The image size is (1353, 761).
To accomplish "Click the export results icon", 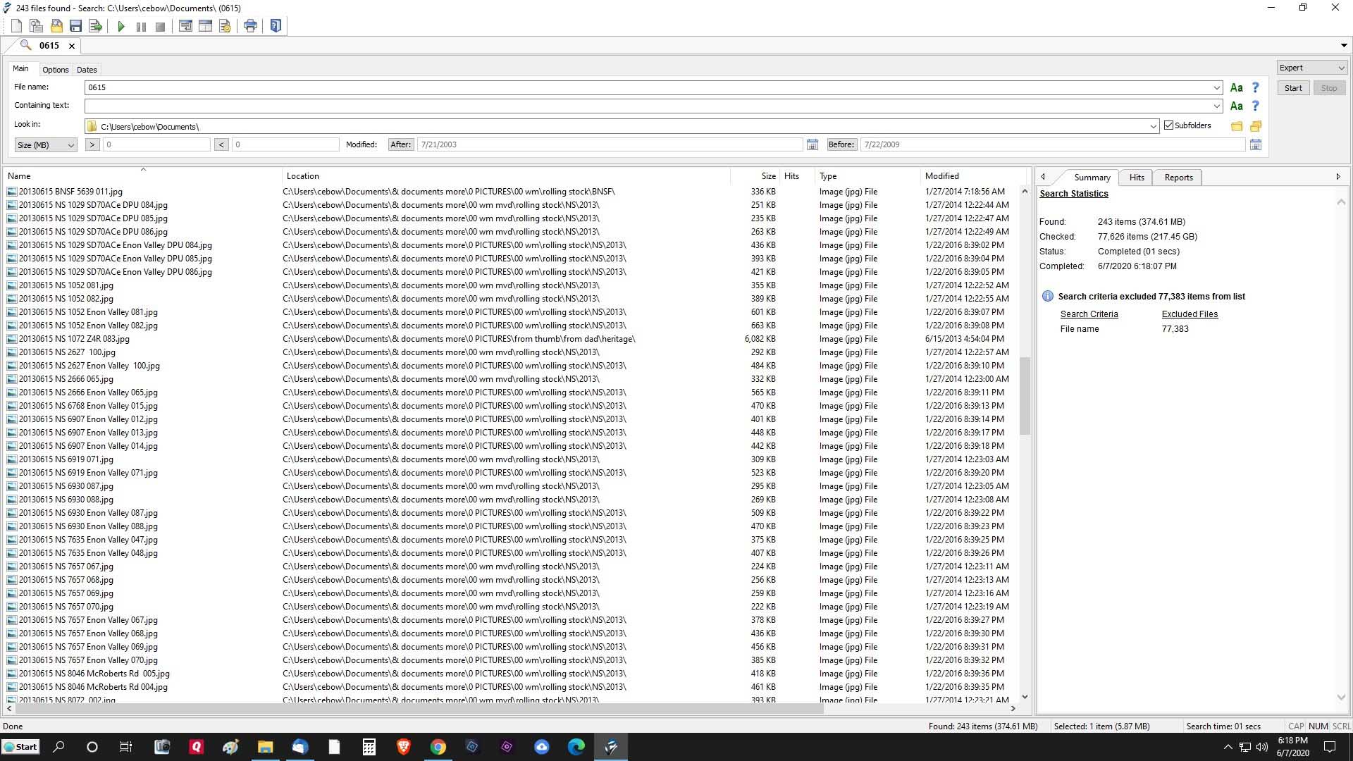I will tap(96, 26).
